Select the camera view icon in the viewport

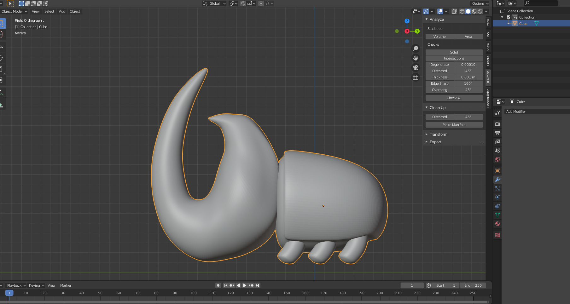click(x=416, y=67)
